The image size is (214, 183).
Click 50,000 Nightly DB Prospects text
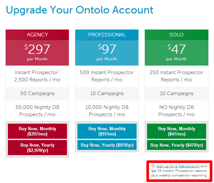(x=37, y=111)
